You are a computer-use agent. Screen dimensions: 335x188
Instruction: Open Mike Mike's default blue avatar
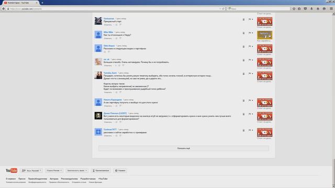pos(98,34)
